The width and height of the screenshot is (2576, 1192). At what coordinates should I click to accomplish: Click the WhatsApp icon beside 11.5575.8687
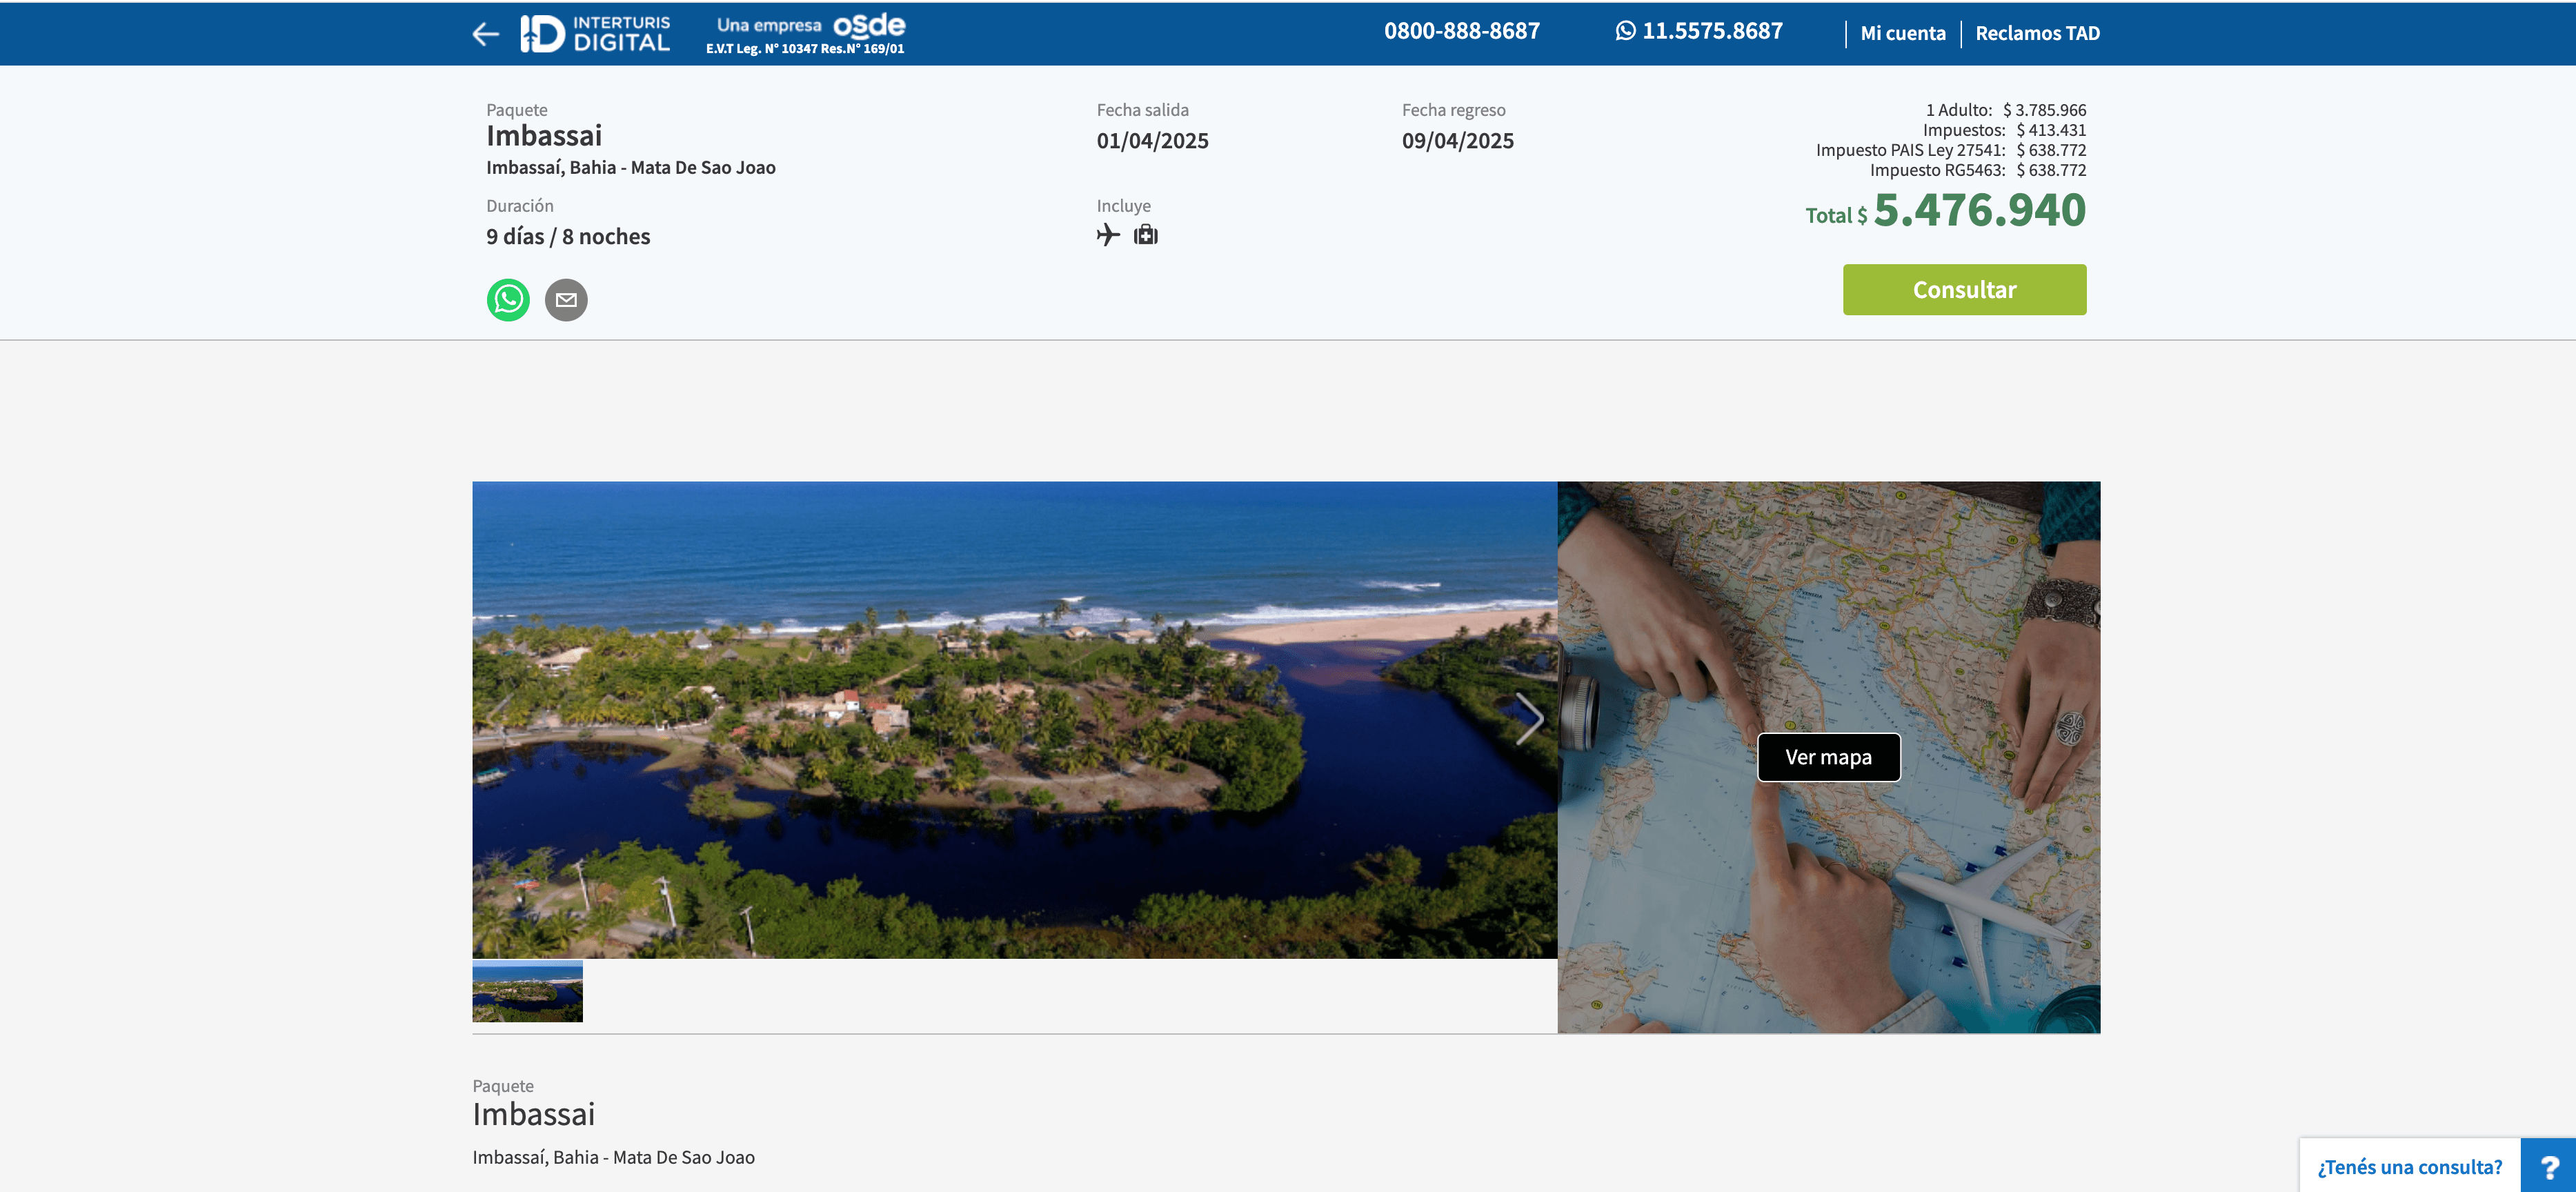click(1625, 31)
